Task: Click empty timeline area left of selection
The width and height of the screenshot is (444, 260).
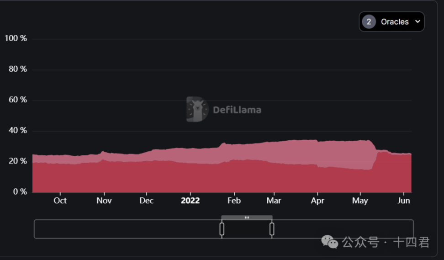Action: tap(127, 229)
